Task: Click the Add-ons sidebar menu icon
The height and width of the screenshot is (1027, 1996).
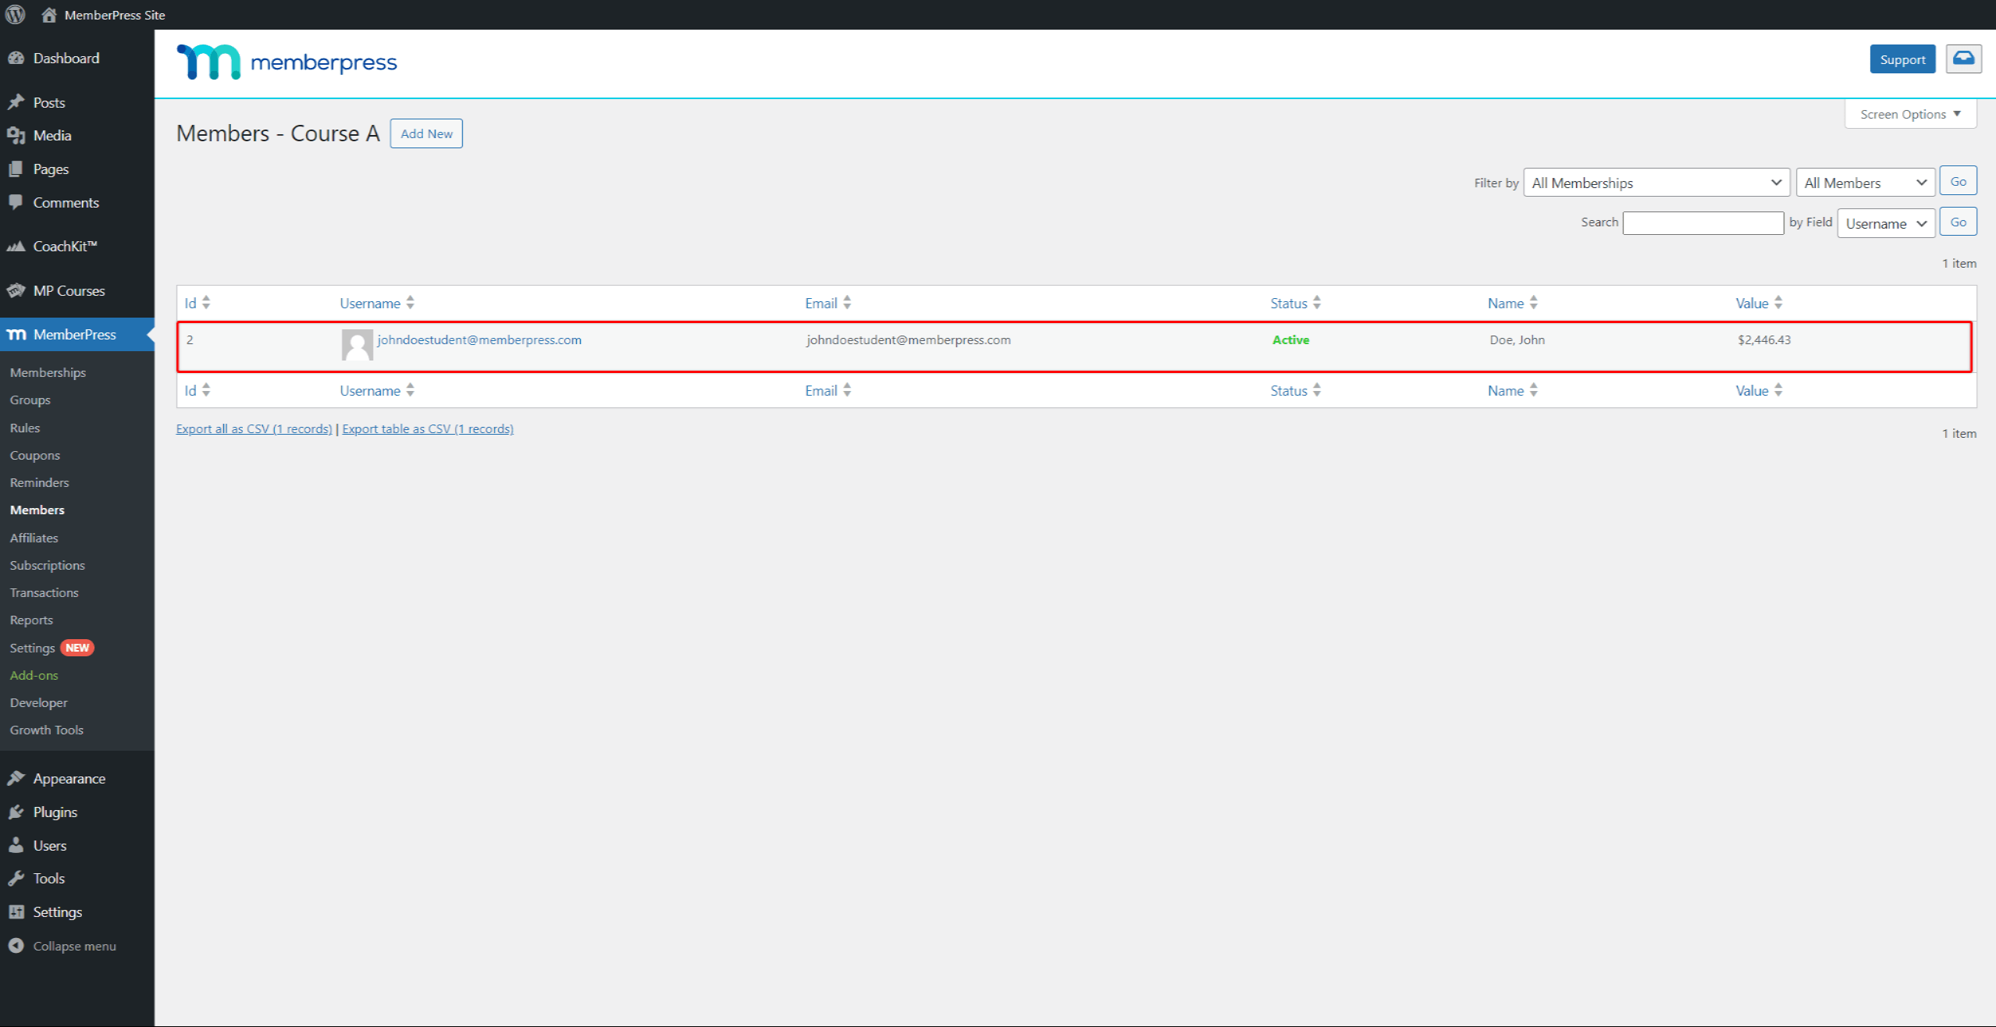Action: [x=34, y=674]
